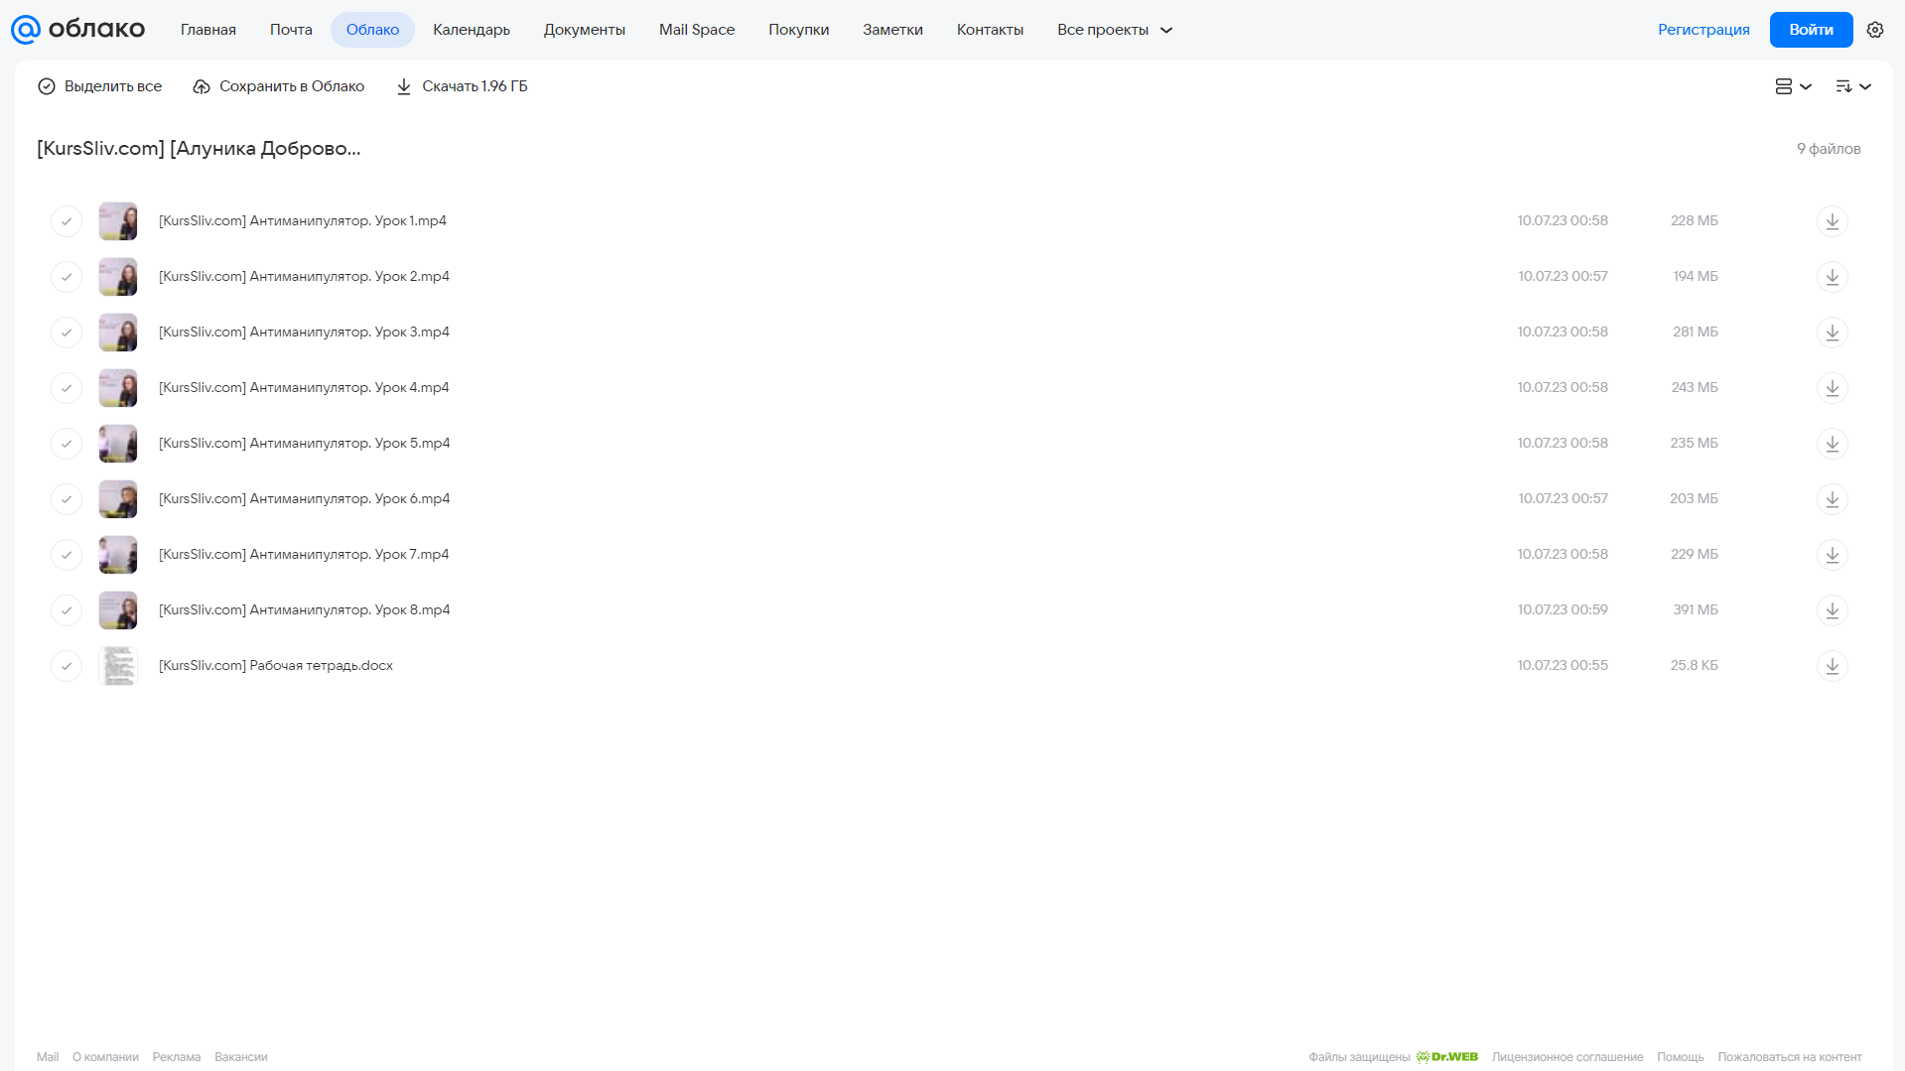Click the download icon for Урок 8.mp4
This screenshot has width=1905, height=1071.
pos(1832,610)
